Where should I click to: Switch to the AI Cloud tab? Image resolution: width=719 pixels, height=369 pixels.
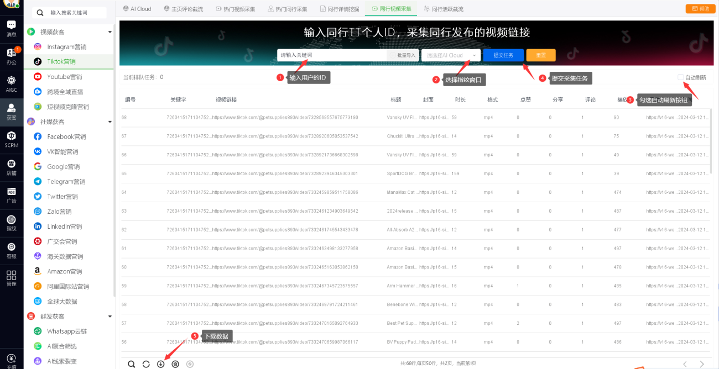coord(137,9)
